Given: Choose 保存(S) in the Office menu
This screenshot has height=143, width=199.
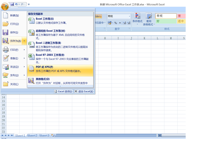Looking at the screenshot, I should (14, 32).
